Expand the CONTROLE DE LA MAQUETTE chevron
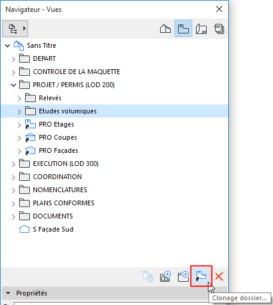 click(13, 72)
